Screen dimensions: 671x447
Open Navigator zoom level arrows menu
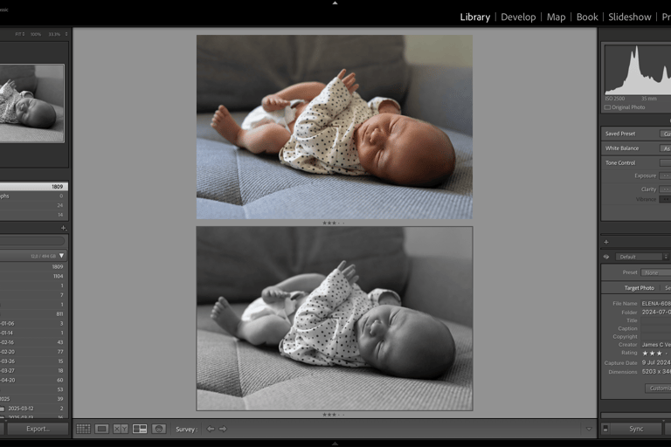(66, 34)
